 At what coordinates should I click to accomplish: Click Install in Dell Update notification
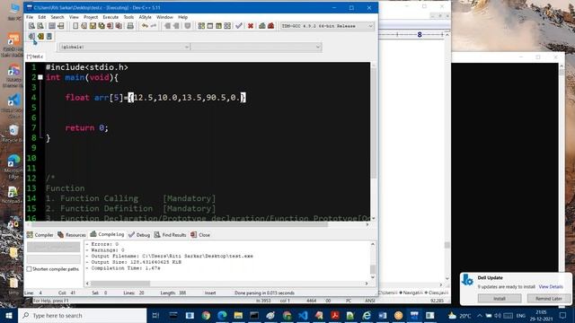click(x=500, y=299)
